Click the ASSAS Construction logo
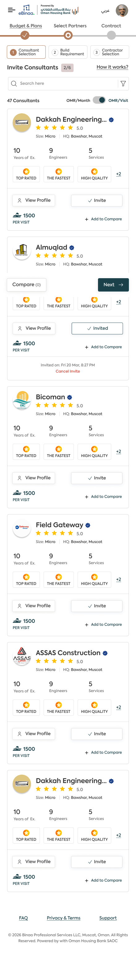 point(22,656)
